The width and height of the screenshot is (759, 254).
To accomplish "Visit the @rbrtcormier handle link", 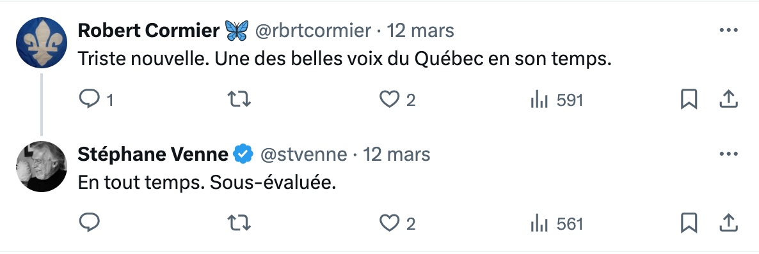I will pos(313,31).
